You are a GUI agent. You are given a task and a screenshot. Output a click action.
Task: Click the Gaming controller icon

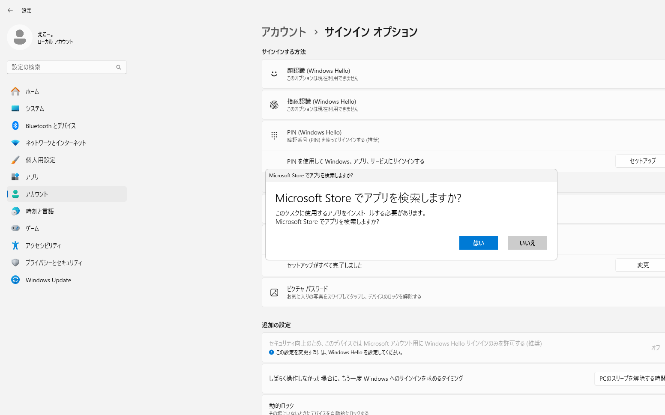pos(15,228)
